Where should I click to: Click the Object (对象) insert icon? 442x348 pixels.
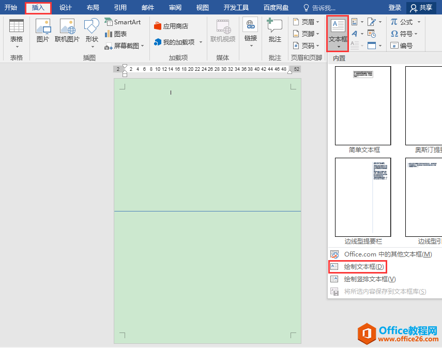372,46
